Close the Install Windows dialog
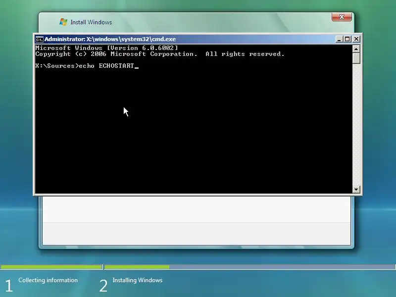 (x=342, y=17)
